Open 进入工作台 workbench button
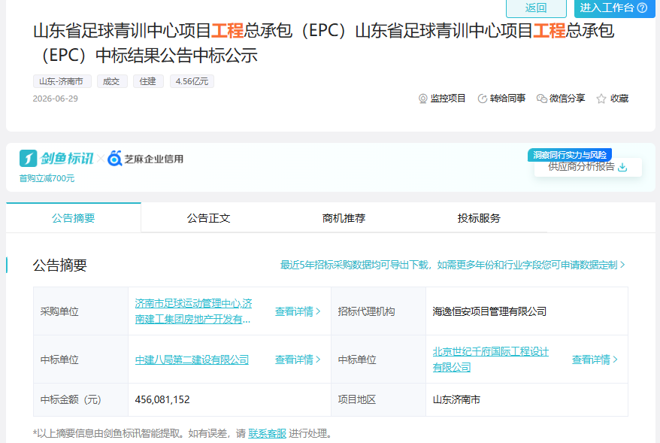660x443 pixels. coord(615,8)
